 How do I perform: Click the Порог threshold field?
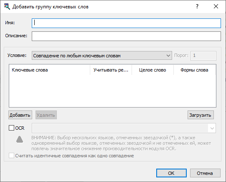(203, 56)
